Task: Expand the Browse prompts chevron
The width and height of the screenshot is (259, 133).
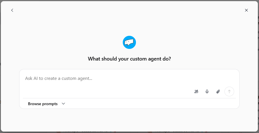Action: (x=63, y=104)
